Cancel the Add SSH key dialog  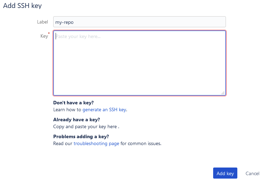tap(252, 173)
